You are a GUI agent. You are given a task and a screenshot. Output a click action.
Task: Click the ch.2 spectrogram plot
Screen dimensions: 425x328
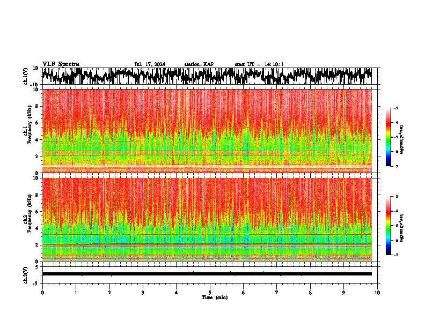[207, 220]
